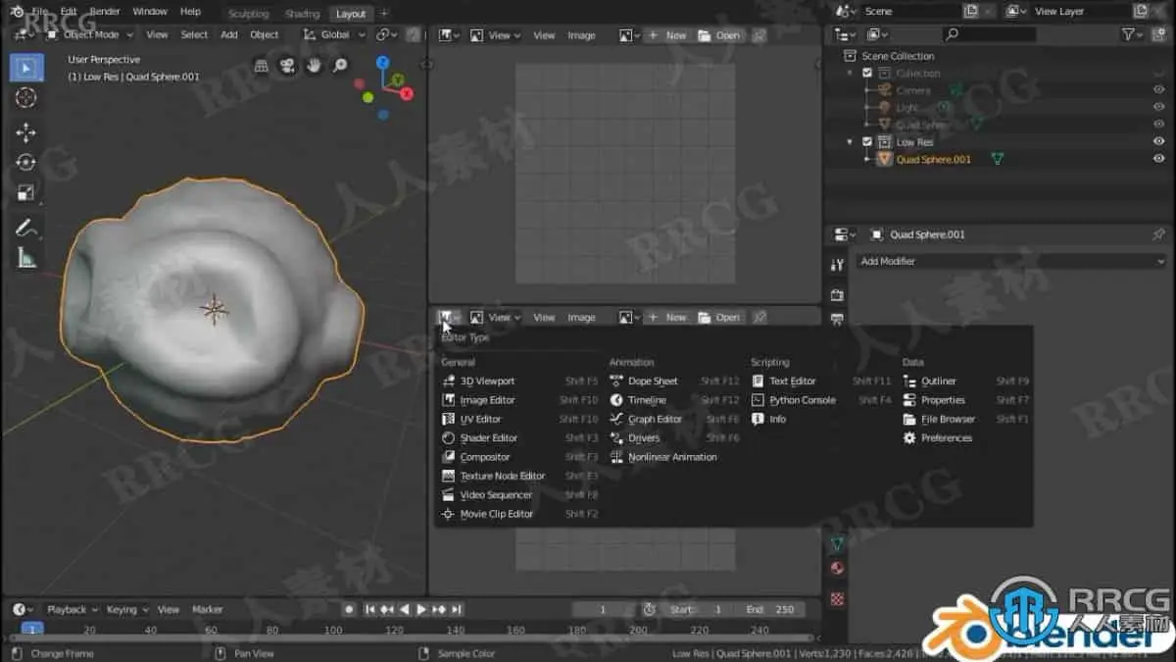
Task: Choose Graph Editor entry
Action: tap(655, 419)
